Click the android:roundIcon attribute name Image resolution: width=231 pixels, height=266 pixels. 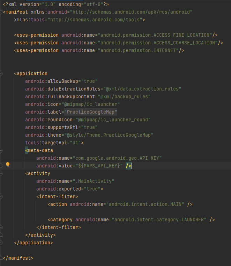49,120
